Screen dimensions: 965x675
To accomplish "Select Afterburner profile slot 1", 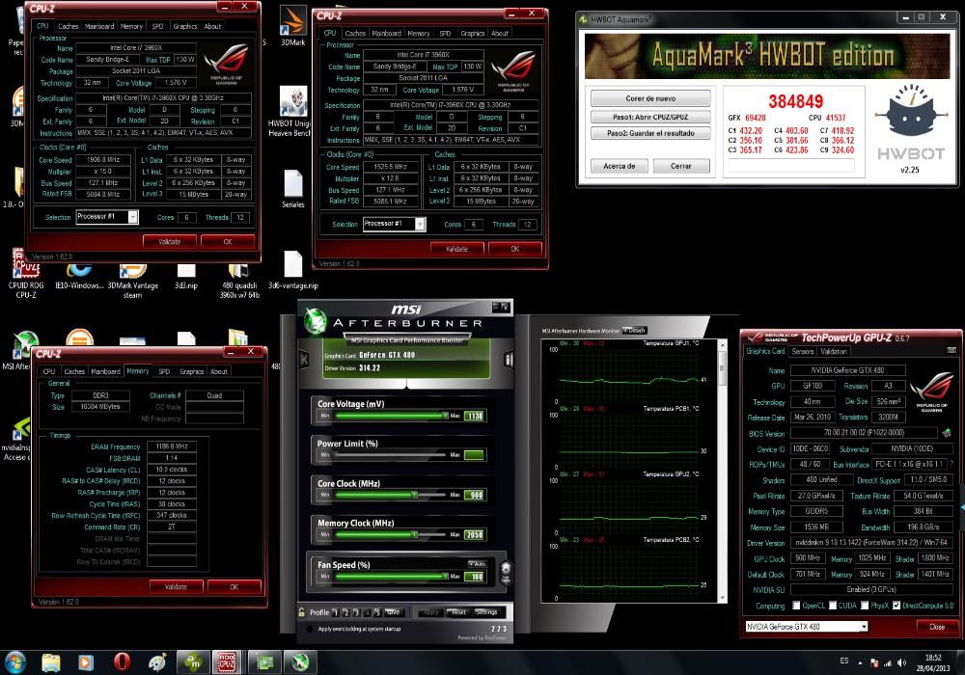I will pyautogui.click(x=336, y=612).
